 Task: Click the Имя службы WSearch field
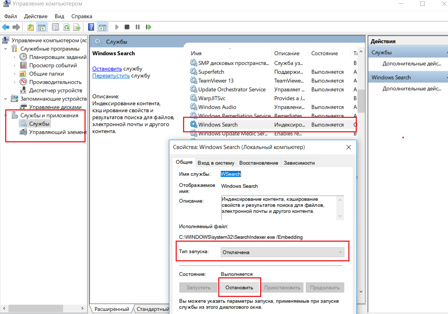click(231, 174)
